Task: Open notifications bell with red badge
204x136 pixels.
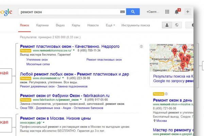Action: (177, 12)
